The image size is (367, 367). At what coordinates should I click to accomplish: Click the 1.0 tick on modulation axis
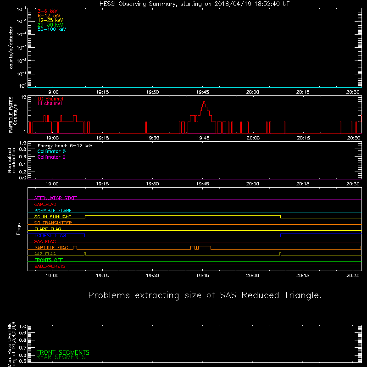(x=22, y=143)
